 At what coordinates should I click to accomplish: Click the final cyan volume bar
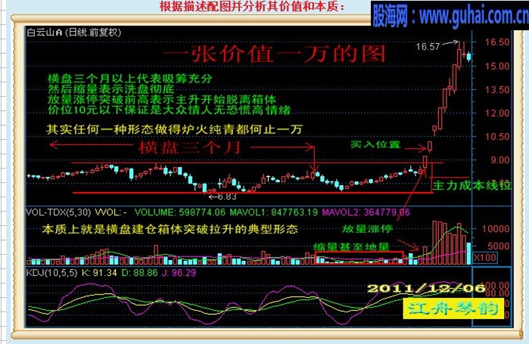[x=468, y=253]
